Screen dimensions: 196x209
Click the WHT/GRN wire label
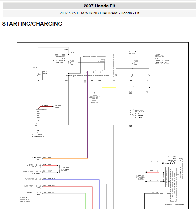[52, 192]
